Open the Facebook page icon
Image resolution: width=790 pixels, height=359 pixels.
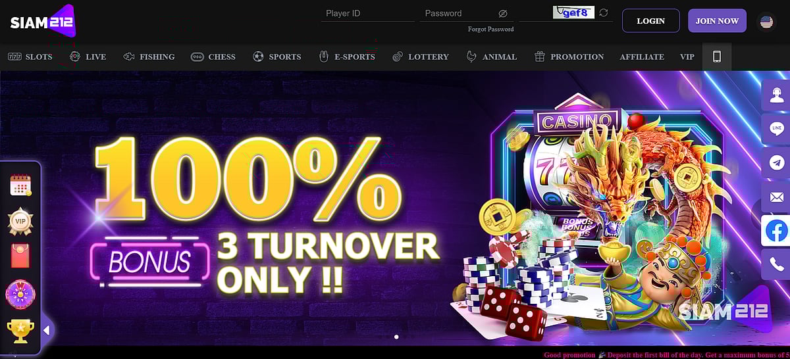pyautogui.click(x=776, y=231)
